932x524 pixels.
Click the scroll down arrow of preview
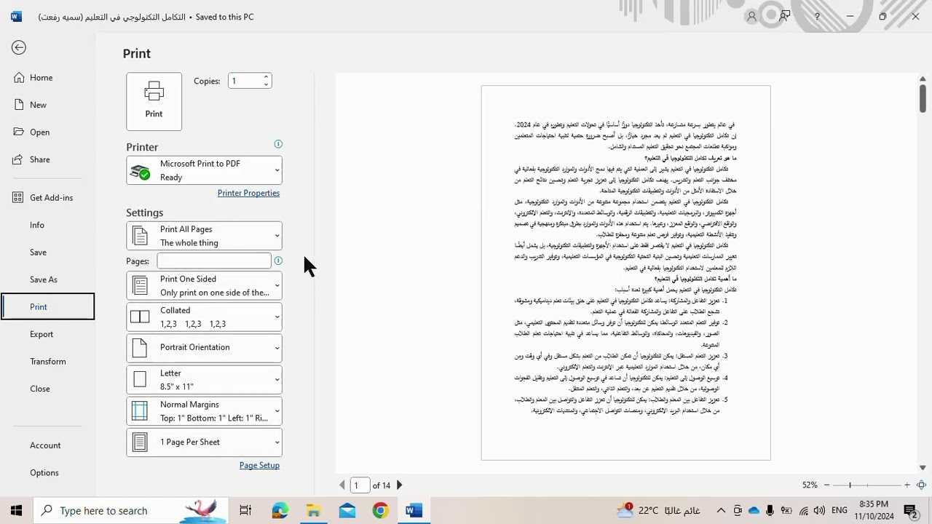pyautogui.click(x=923, y=468)
